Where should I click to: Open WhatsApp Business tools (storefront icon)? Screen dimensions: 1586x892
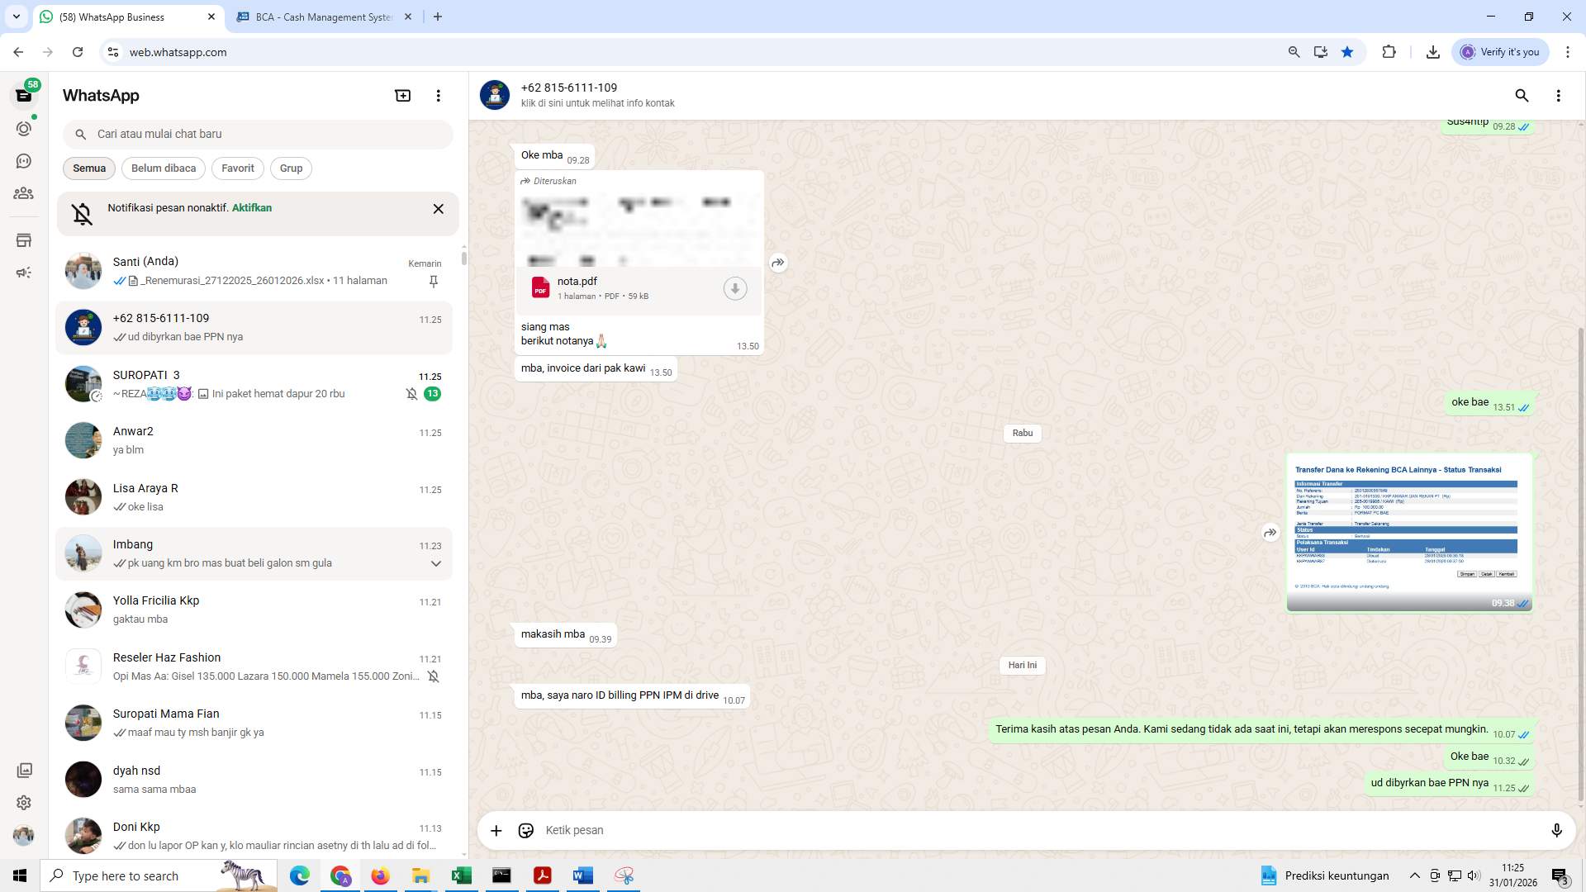pos(24,240)
